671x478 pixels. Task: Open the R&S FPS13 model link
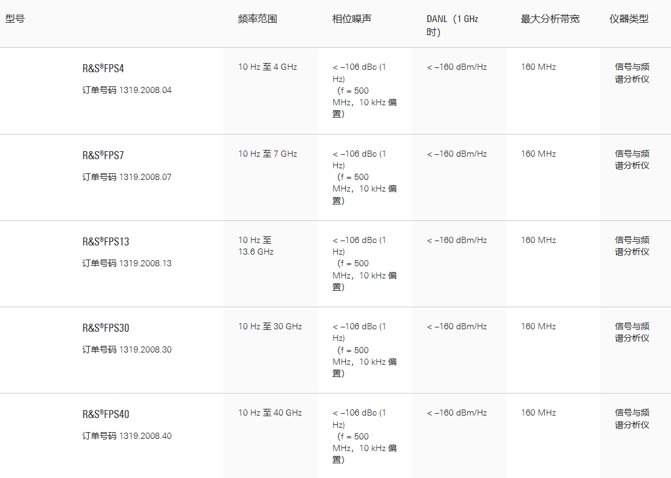point(106,241)
